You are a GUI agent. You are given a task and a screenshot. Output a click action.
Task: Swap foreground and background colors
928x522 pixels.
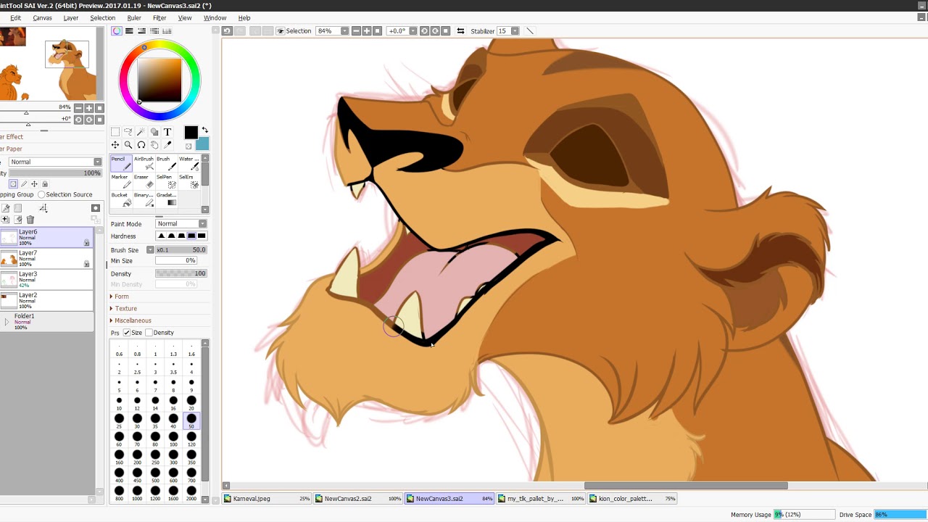(204, 130)
